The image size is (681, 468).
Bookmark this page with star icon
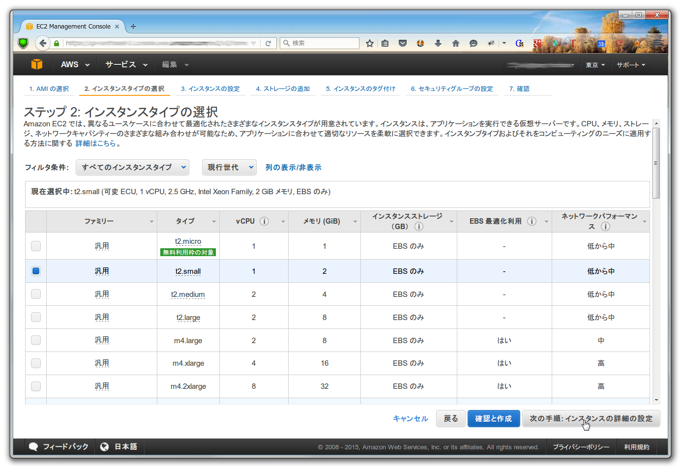370,43
